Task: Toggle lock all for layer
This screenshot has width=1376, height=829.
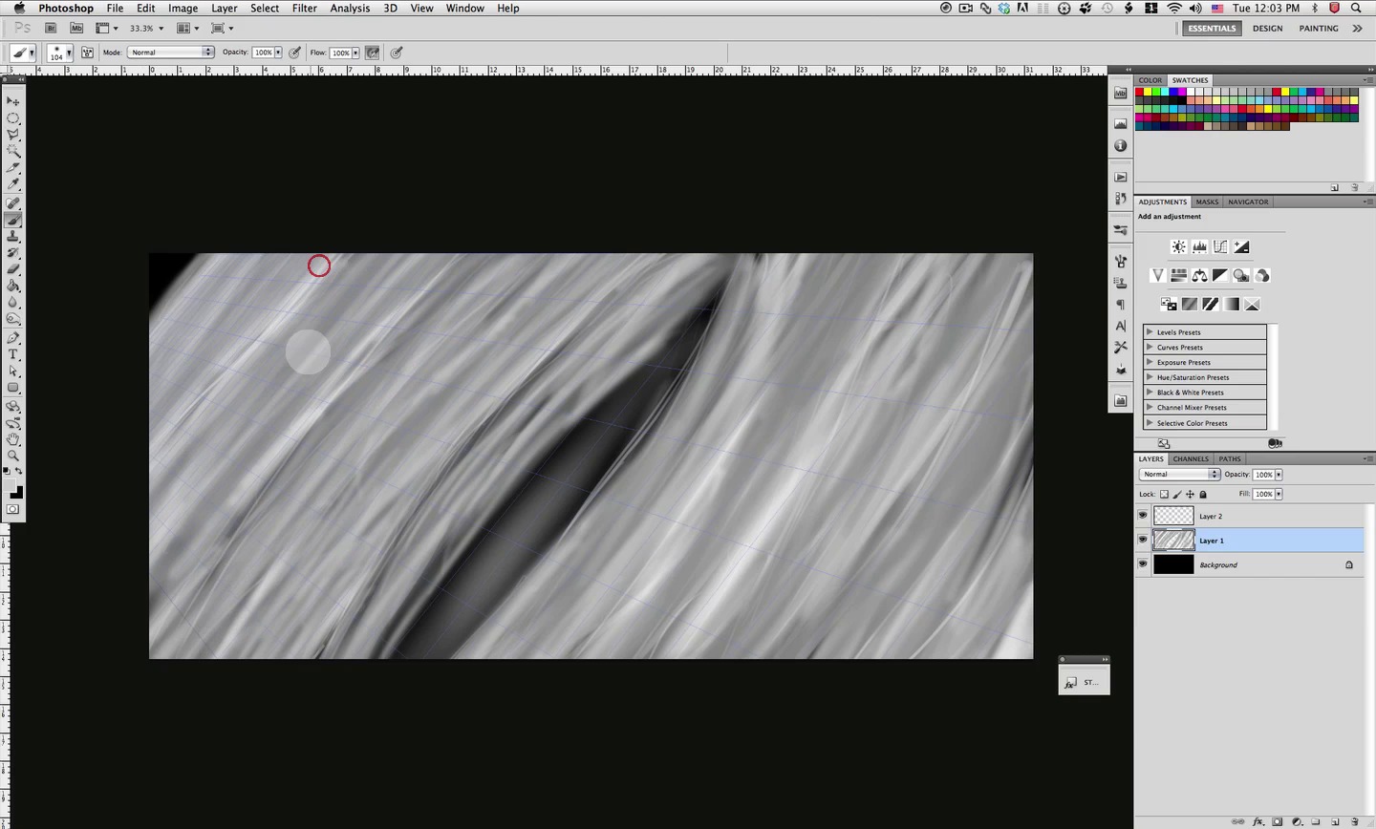Action: pos(1203,494)
